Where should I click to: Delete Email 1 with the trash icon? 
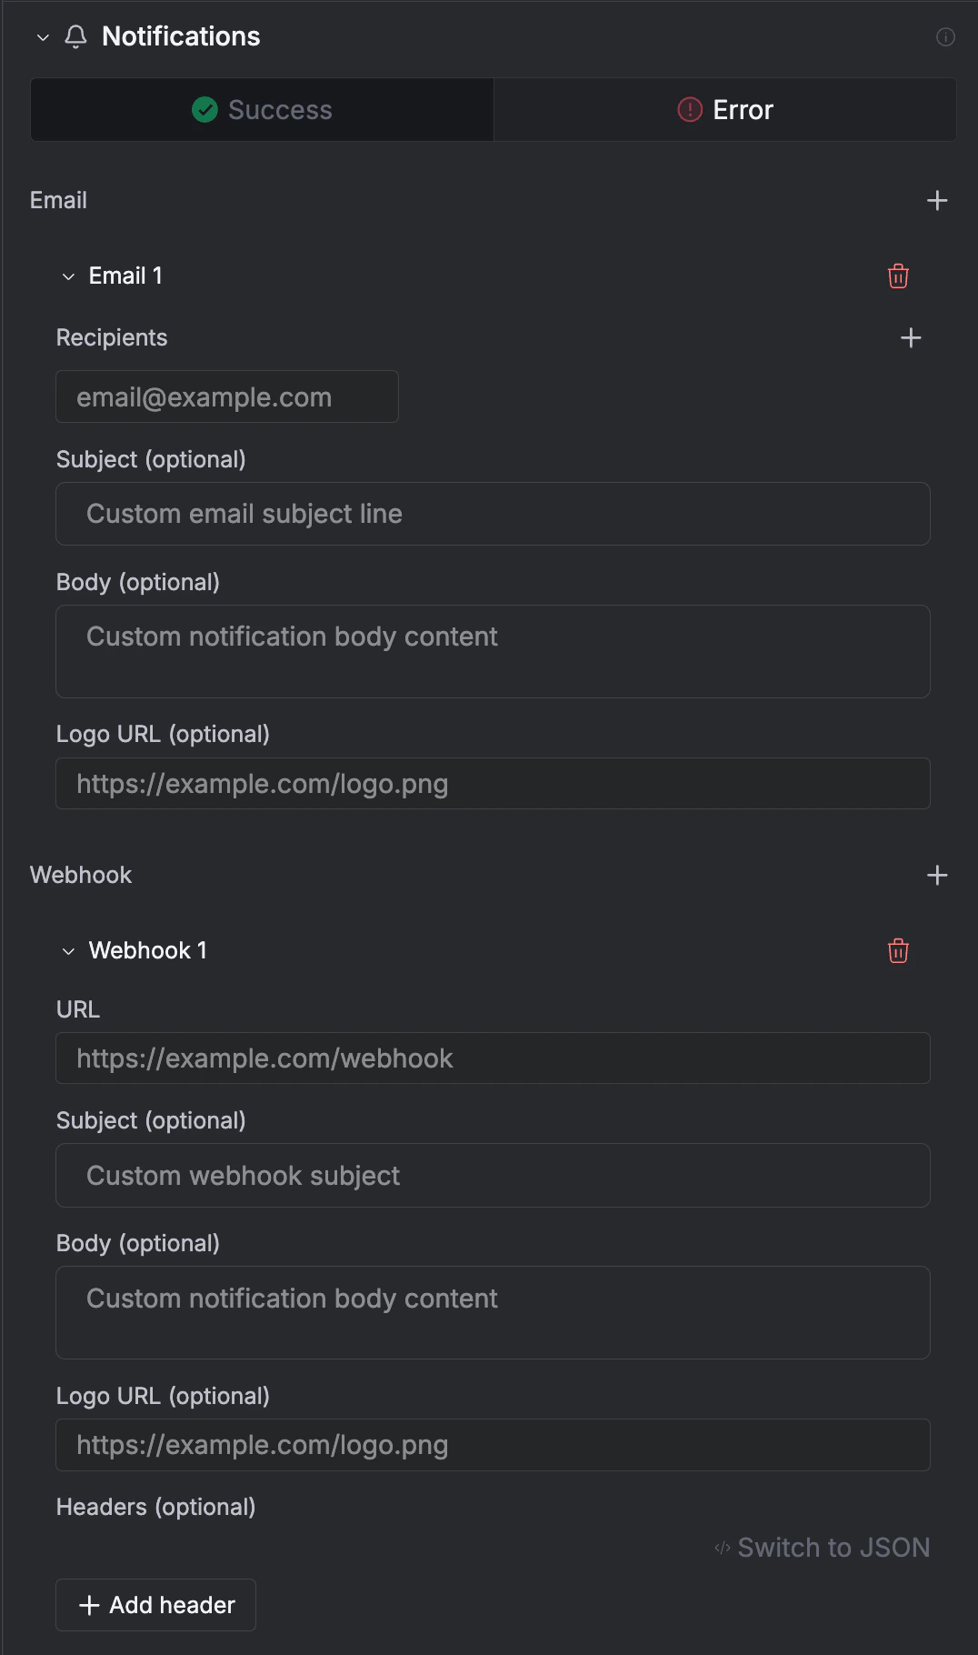coord(897,276)
